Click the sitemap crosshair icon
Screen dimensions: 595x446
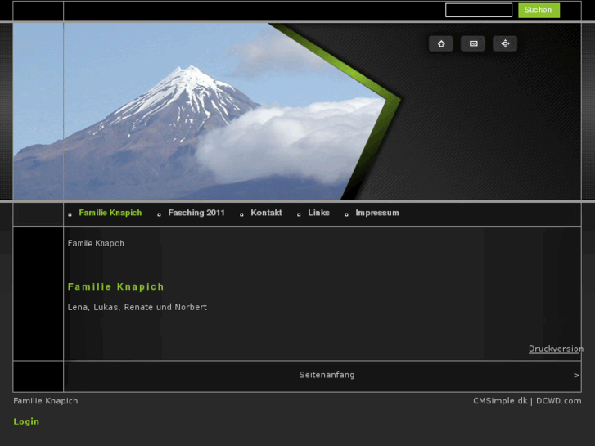click(505, 43)
